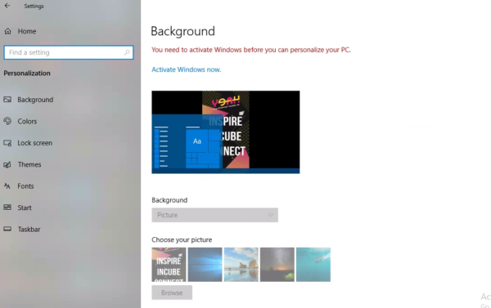Select the night sky tent picture thumbnail

(x=277, y=265)
